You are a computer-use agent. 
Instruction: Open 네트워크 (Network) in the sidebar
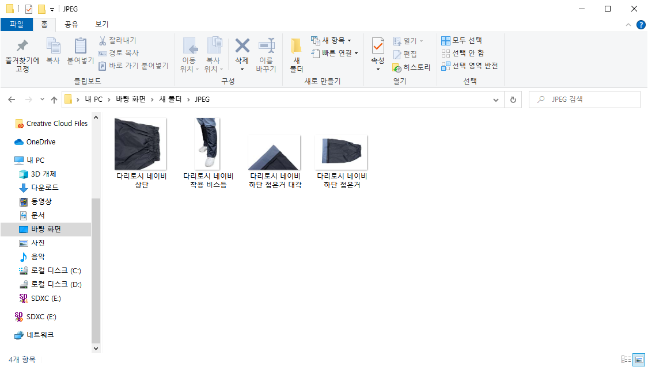pyautogui.click(x=35, y=335)
